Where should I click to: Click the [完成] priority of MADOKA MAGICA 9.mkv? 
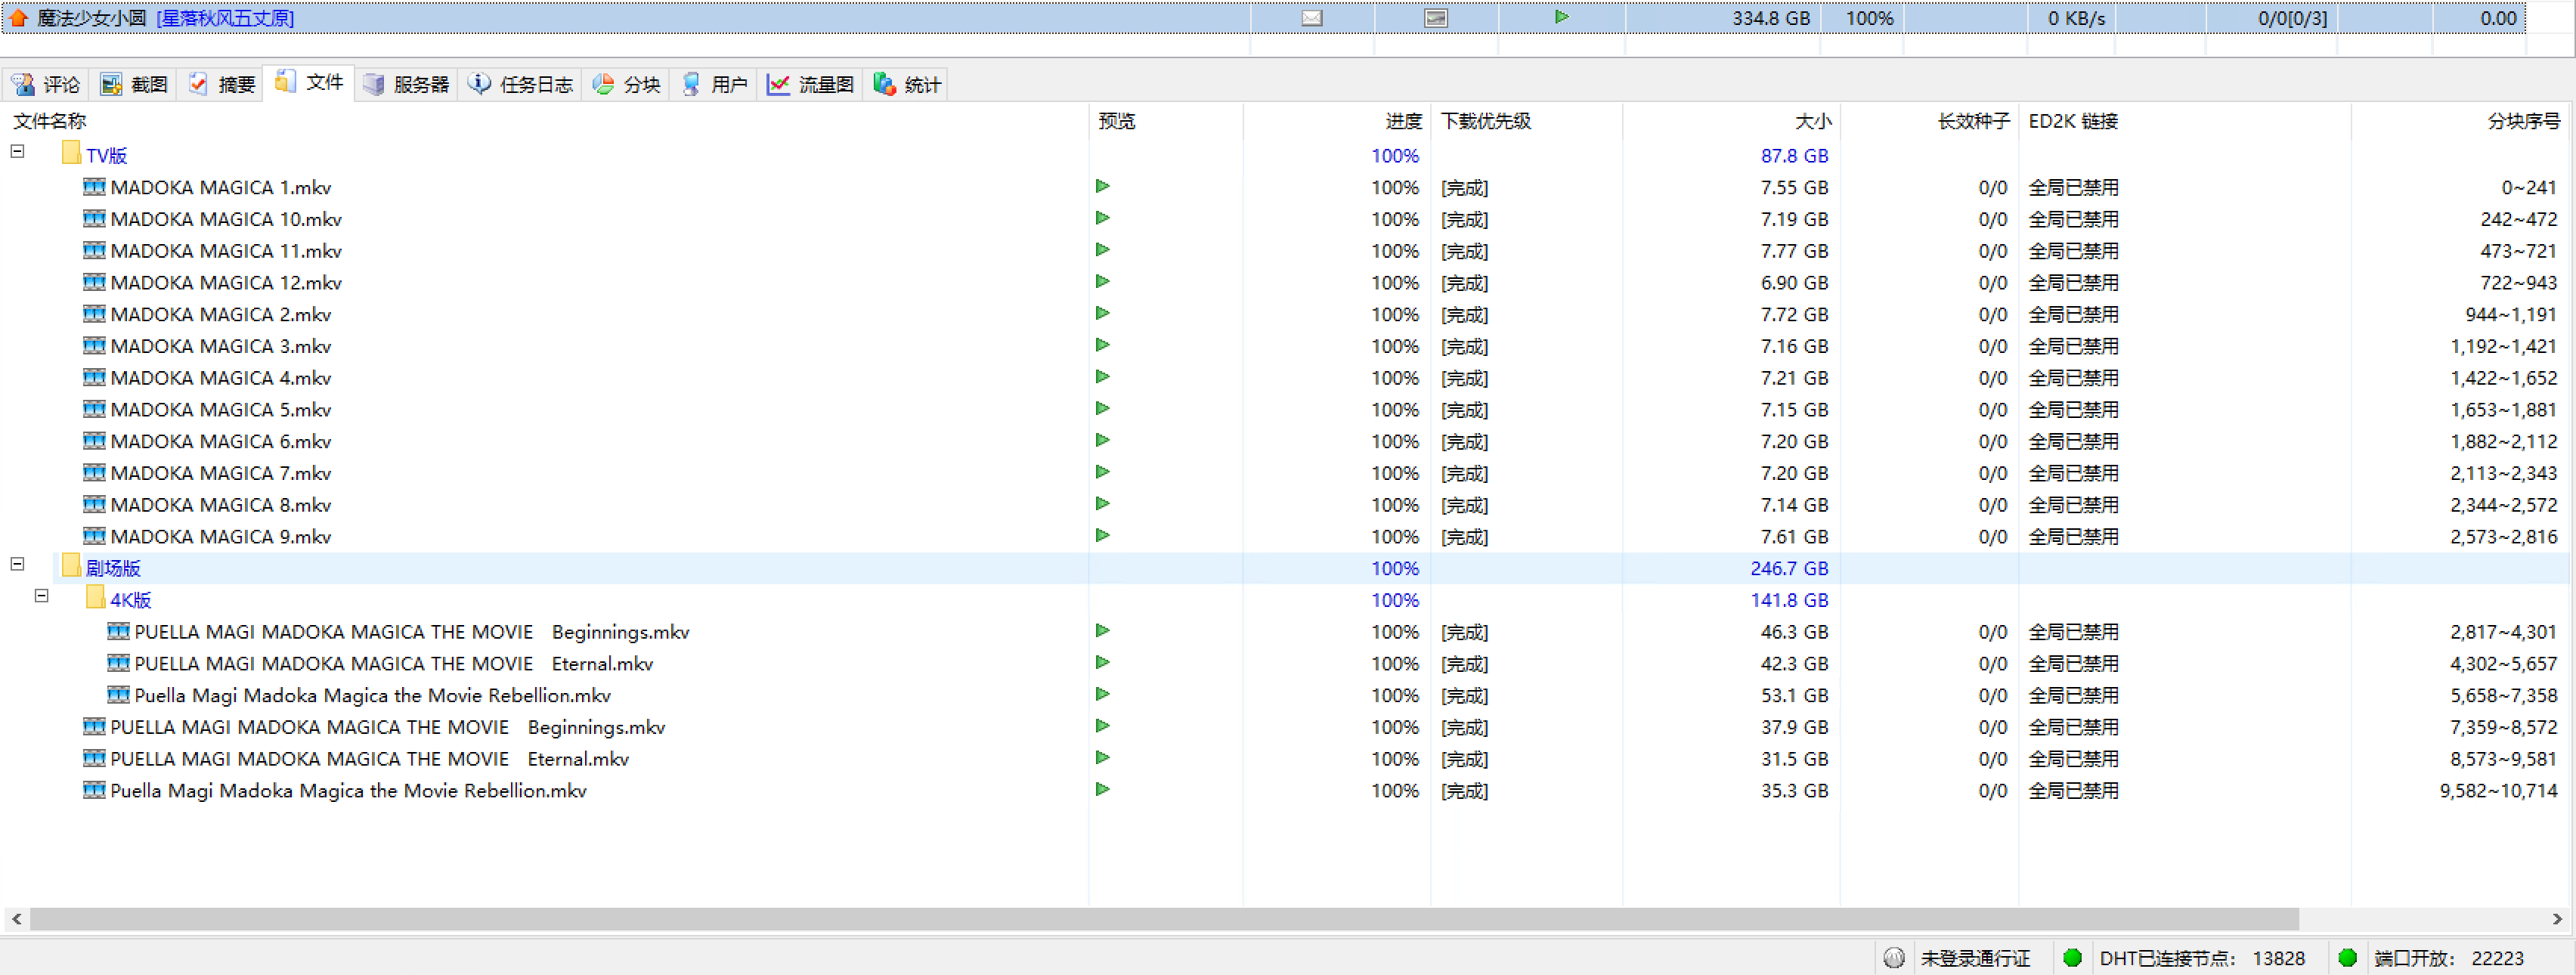[x=1464, y=537]
